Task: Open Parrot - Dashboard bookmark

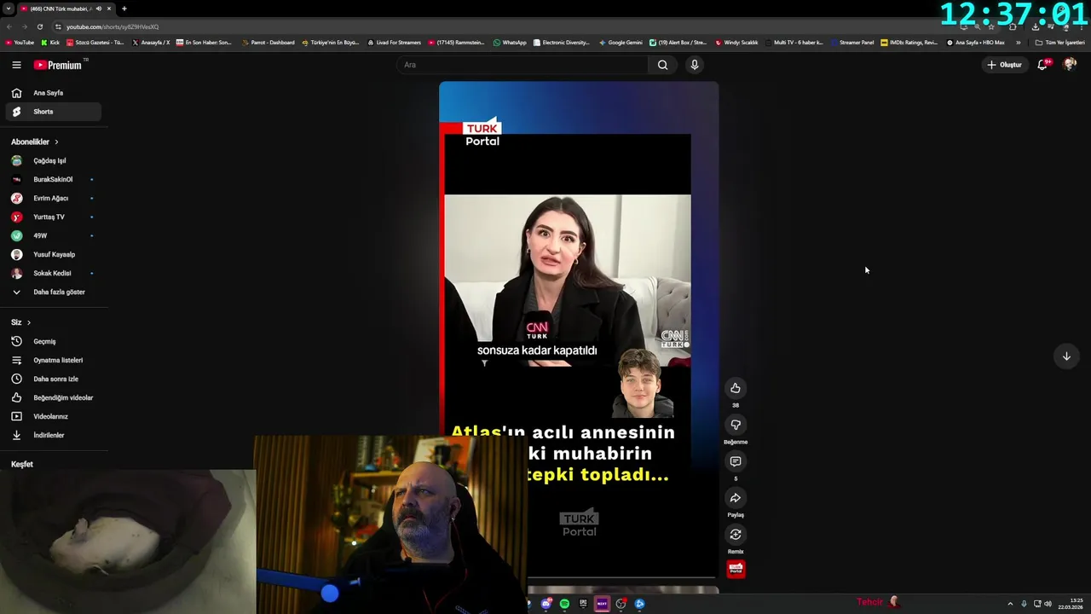Action: (268, 43)
